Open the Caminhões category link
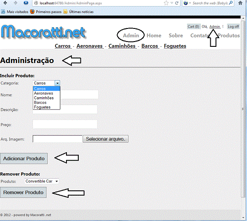 (122, 46)
